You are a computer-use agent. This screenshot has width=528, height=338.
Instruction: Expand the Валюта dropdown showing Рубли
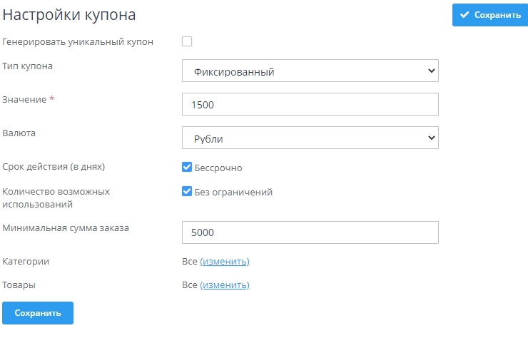pos(310,138)
